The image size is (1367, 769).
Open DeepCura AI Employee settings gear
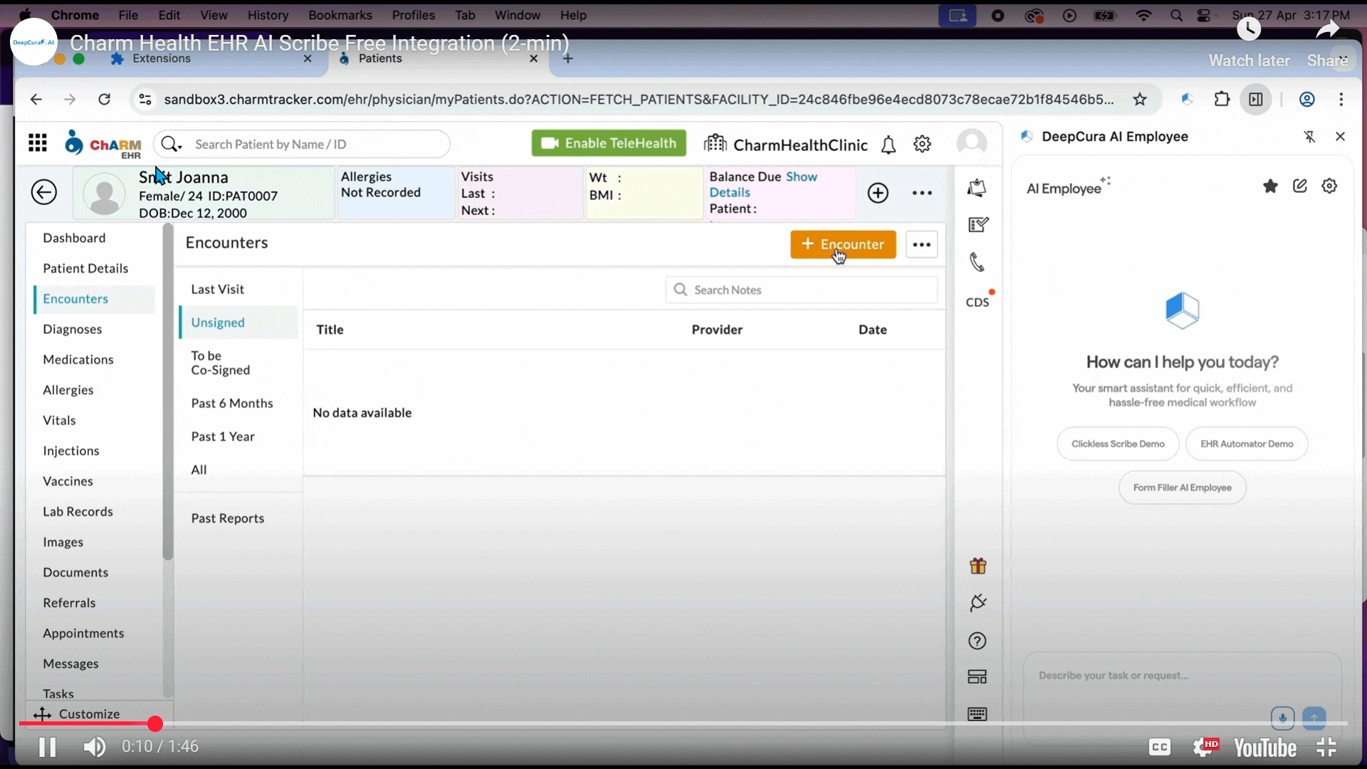pyautogui.click(x=1329, y=186)
